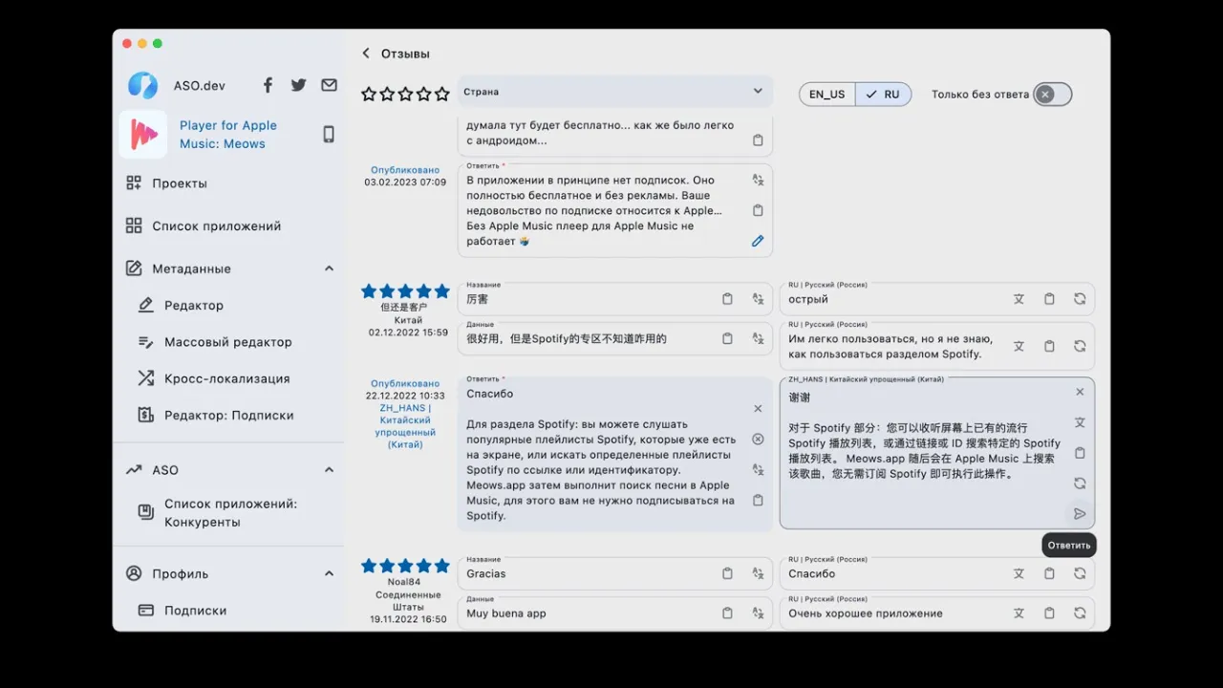
Task: Refresh the Очень хорошее приложение translation
Action: (1080, 613)
